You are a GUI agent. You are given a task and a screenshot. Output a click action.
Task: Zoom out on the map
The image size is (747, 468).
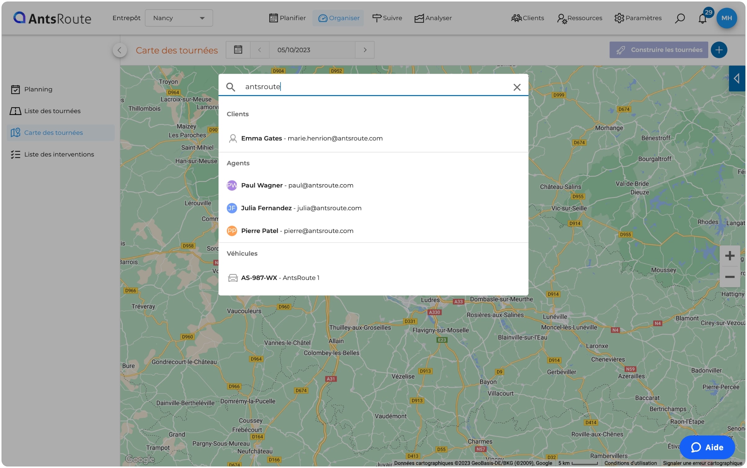click(x=730, y=277)
